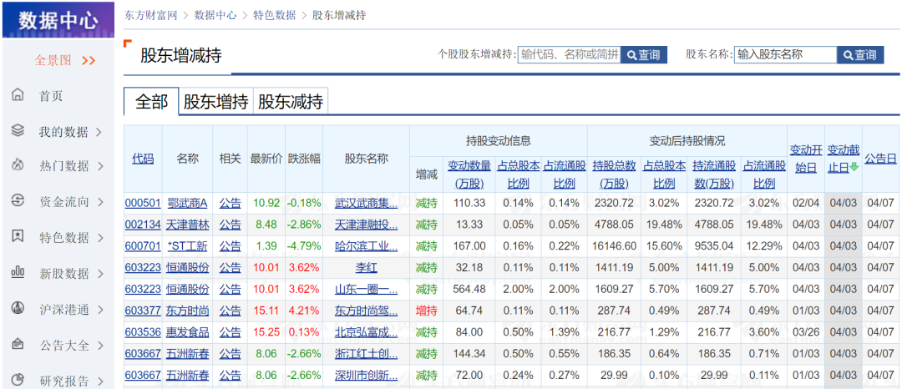Viewport: 902px width, 389px height.
Task: Sort by 持流通股数(万股) column header
Action: pyautogui.click(x=714, y=174)
